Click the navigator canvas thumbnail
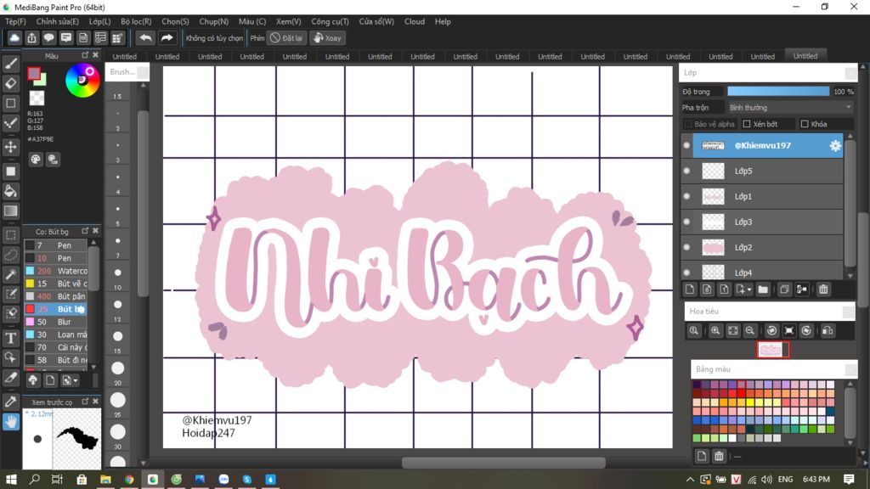This screenshot has width=870, height=489. click(771, 350)
